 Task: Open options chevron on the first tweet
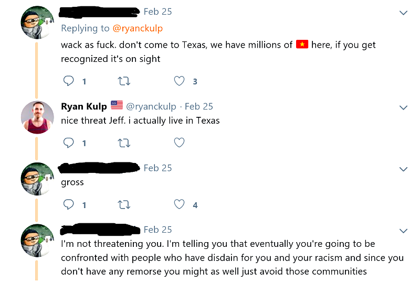point(403,13)
